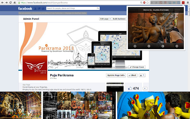The width and height of the screenshot is (190, 119).
Task: Click the thumbs-up 474 likes tile
Action: click(133, 87)
